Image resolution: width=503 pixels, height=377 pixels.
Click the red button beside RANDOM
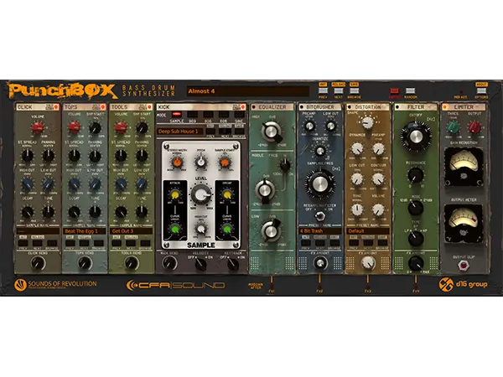click(394, 91)
